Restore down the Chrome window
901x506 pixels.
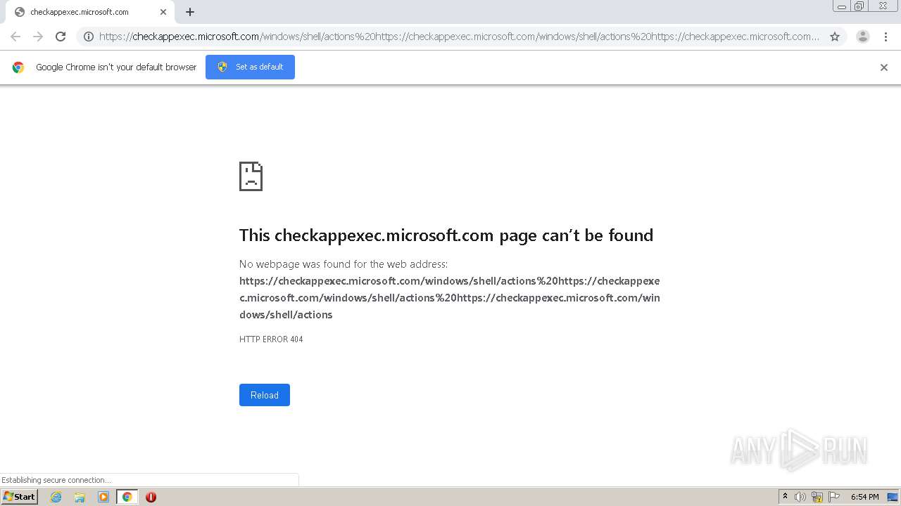click(859, 6)
